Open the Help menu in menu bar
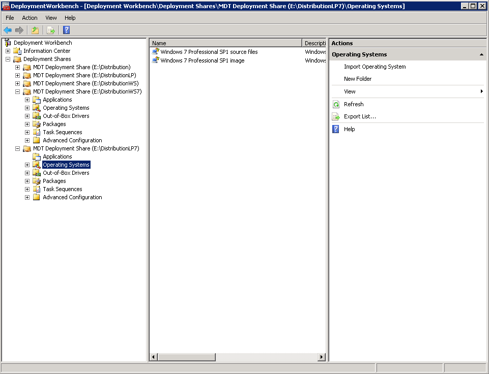This screenshot has height=374, width=489. point(70,18)
